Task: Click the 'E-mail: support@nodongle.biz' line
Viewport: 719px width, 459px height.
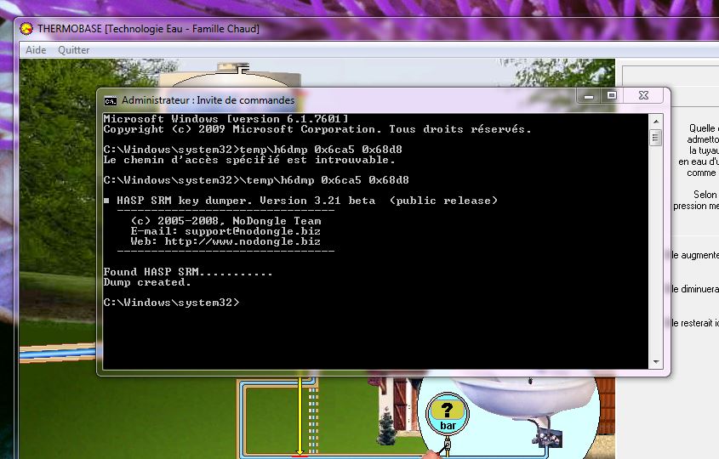Action: click(x=225, y=231)
